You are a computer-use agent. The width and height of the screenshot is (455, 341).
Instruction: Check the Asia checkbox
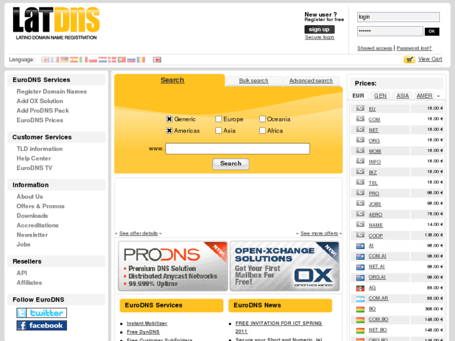point(218,131)
